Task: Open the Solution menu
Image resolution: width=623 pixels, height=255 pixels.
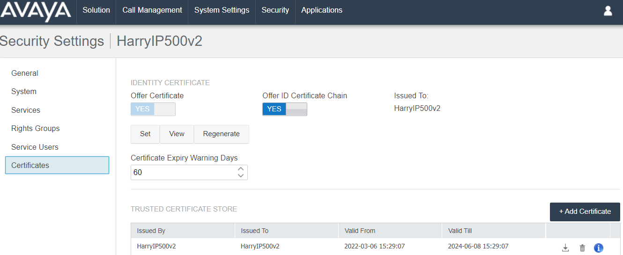Action: (x=96, y=10)
